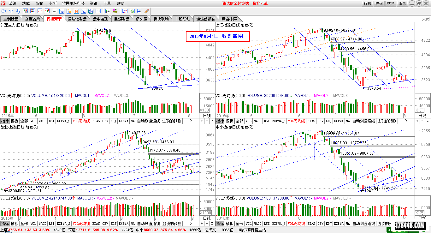
Task: Click the list options toolbar icon
Action: 108,11
